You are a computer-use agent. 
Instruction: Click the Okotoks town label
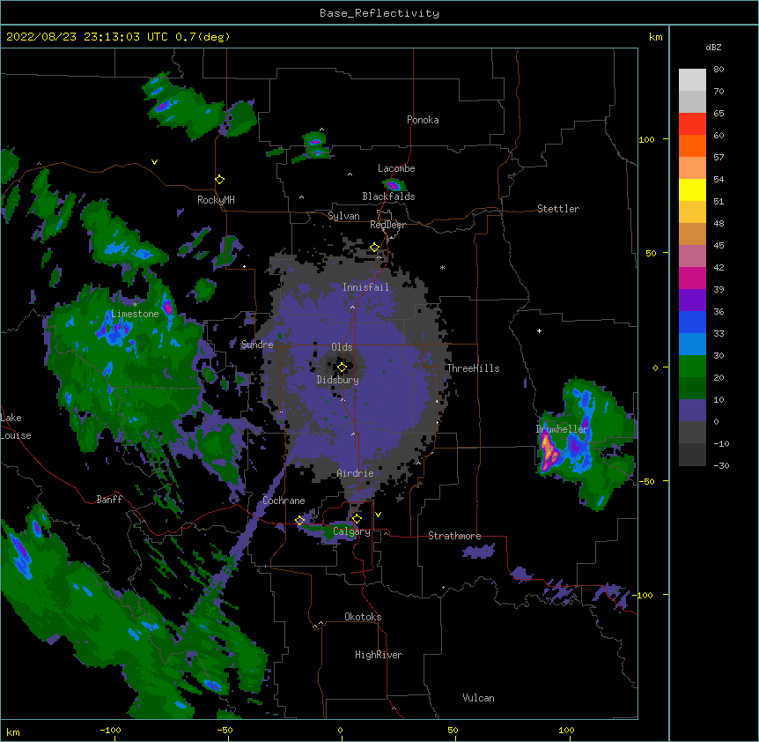point(363,617)
